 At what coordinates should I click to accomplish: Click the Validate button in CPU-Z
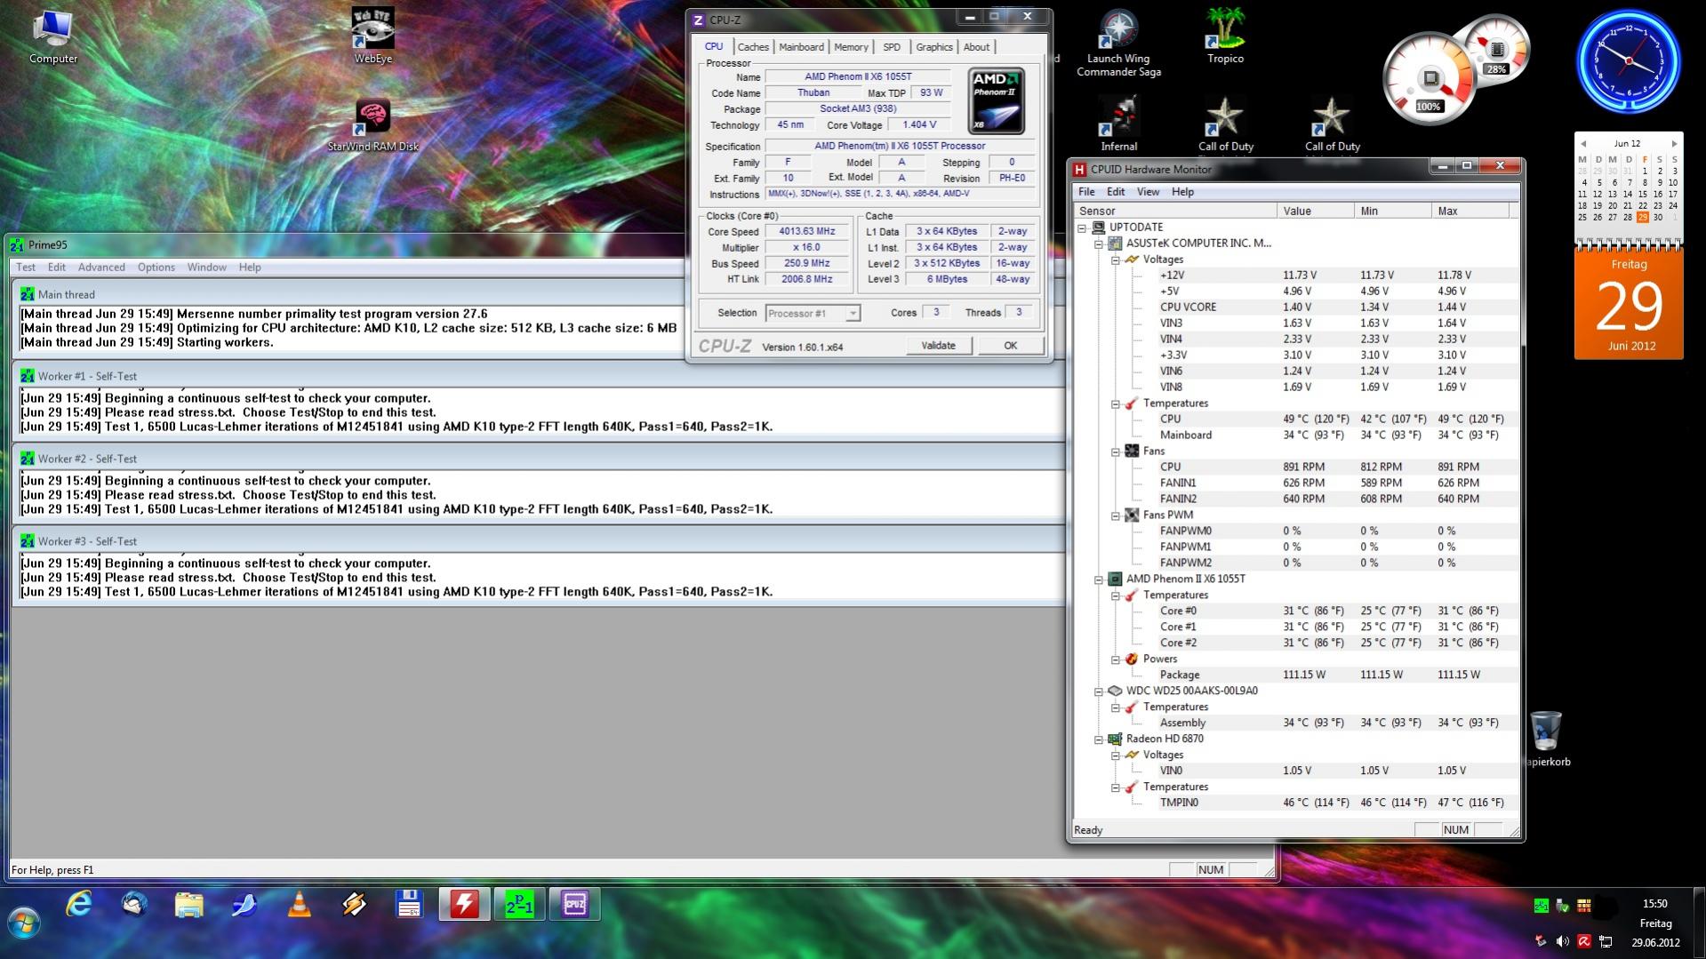click(938, 346)
